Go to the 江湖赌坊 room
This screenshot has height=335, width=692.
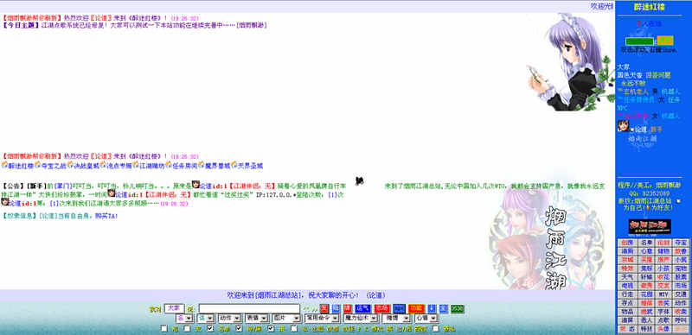[x=149, y=166]
